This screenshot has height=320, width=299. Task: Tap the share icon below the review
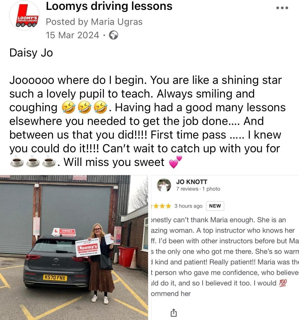tap(173, 313)
